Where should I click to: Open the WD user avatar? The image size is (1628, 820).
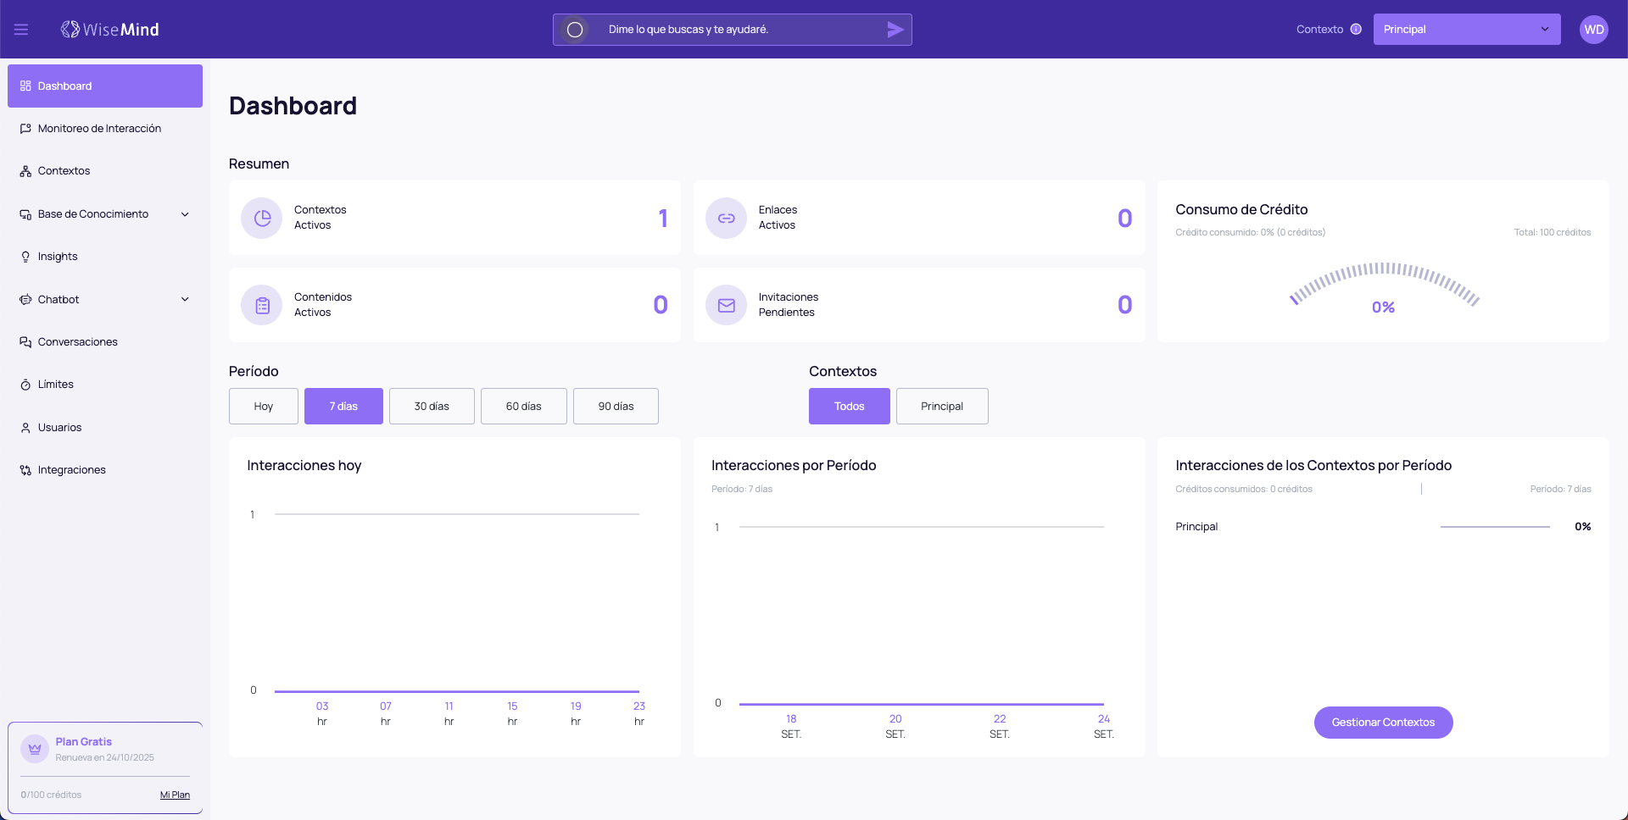(1593, 30)
